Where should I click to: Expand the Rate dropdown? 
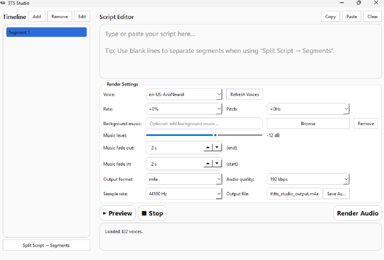pyautogui.click(x=219, y=109)
